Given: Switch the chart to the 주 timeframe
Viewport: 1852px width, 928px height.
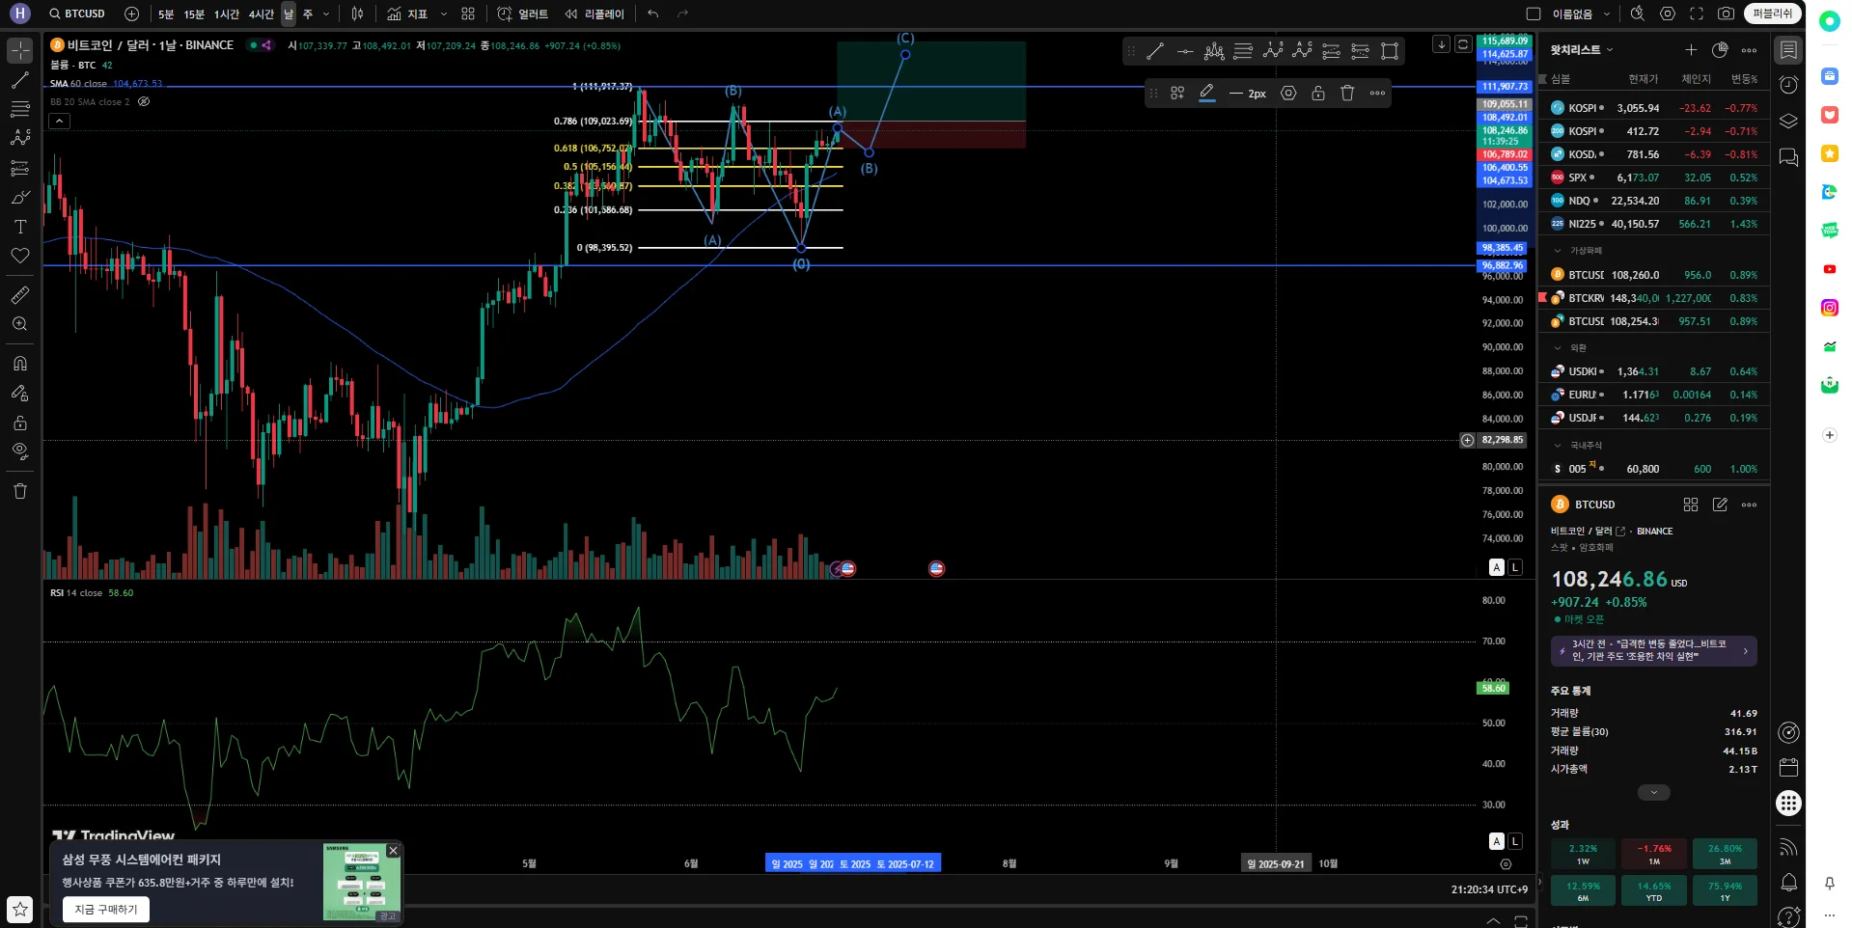Looking at the screenshot, I should coord(308,14).
